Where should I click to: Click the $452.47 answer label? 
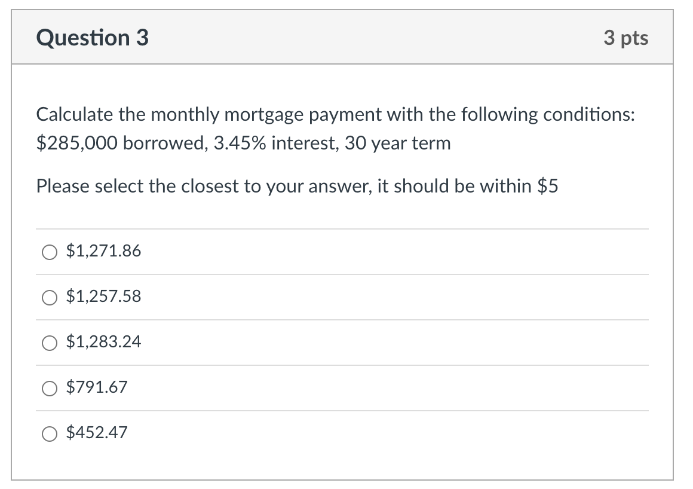[96, 433]
